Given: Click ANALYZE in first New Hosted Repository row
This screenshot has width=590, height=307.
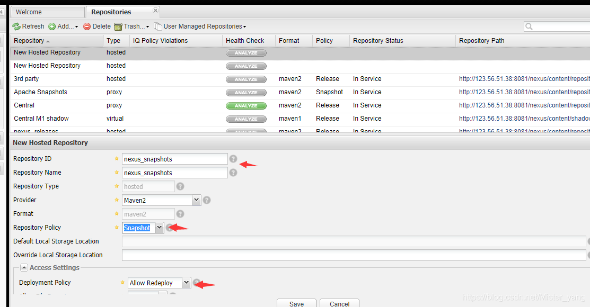Looking at the screenshot, I should (246, 53).
